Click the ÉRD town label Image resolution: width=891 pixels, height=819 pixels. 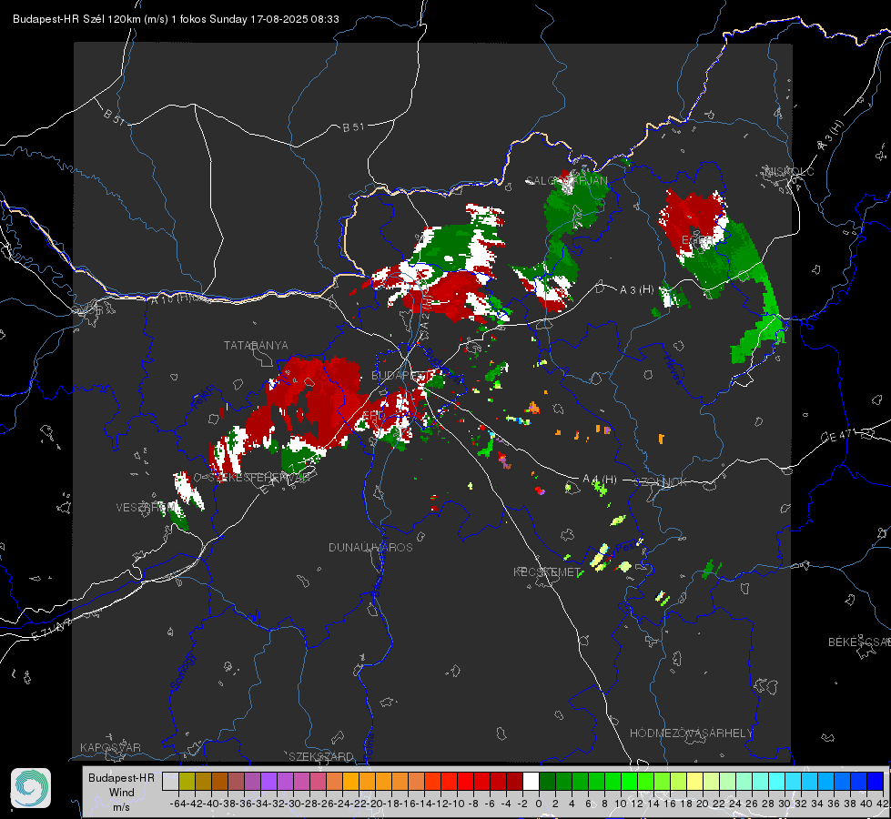(373, 416)
